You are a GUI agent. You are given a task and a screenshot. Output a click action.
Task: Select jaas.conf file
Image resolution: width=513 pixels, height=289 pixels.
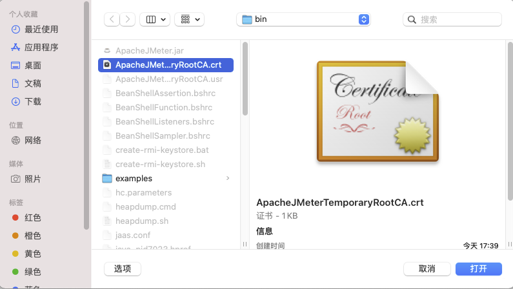coord(166,235)
